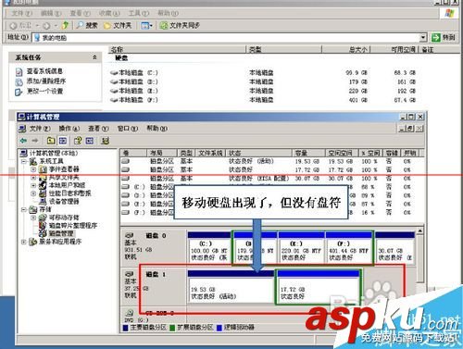The image size is (463, 349).
Task: Toggle the show/hide console tree icon
Action: 63,141
